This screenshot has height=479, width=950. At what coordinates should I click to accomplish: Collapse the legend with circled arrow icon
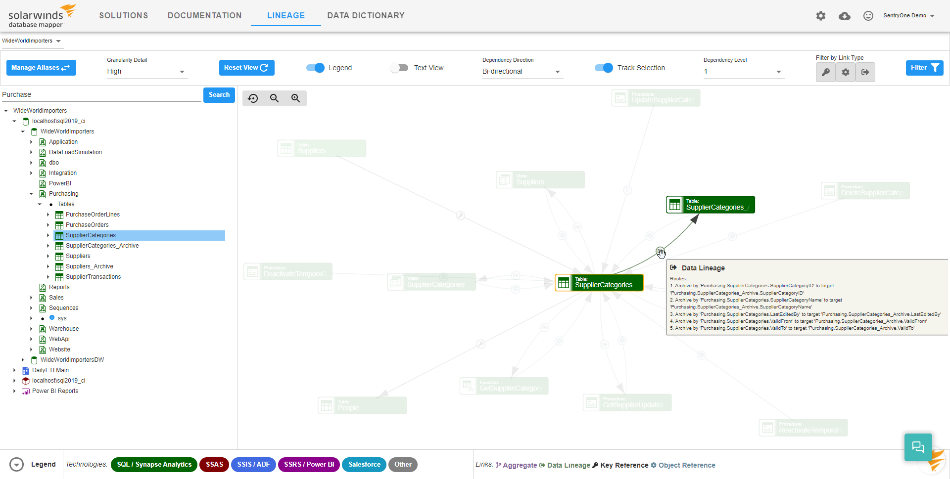[17, 465]
